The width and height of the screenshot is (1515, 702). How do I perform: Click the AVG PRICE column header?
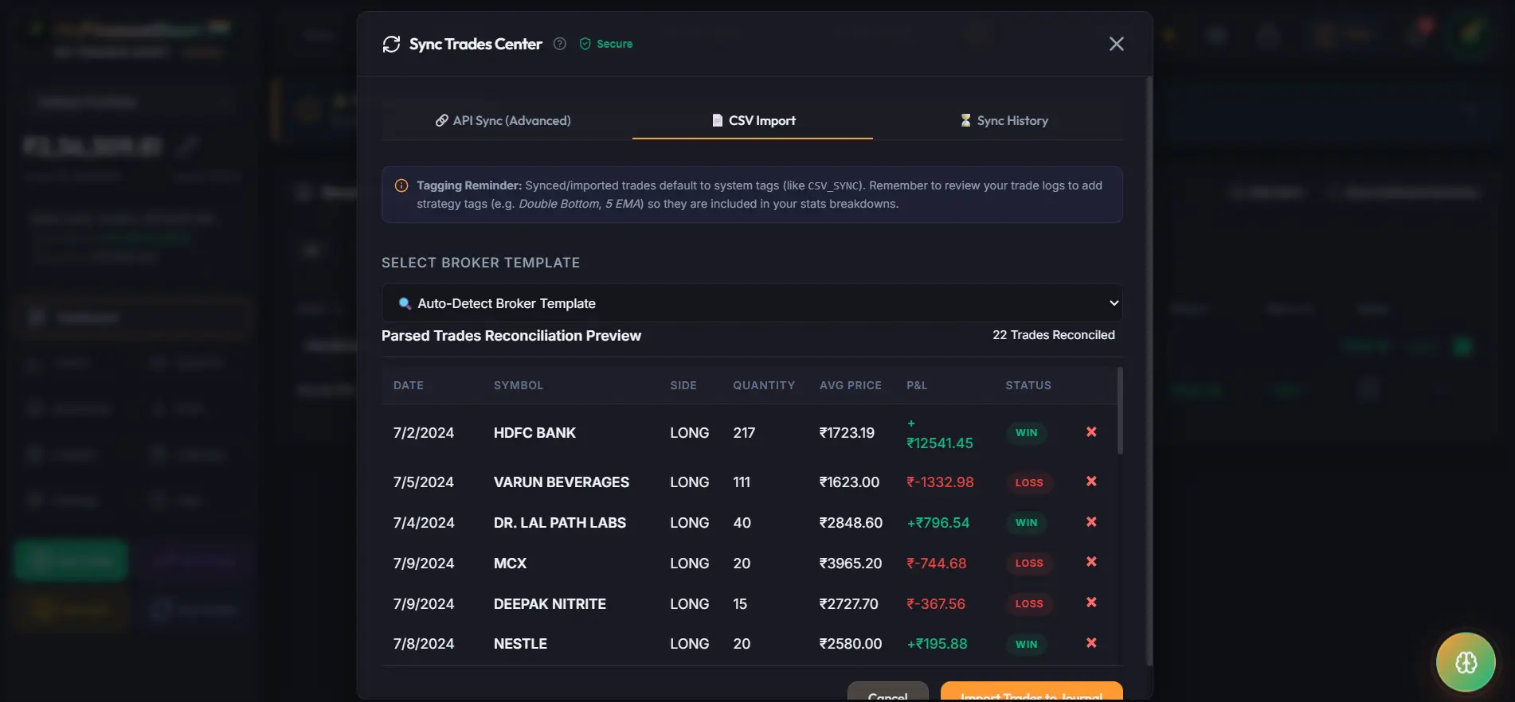(851, 385)
